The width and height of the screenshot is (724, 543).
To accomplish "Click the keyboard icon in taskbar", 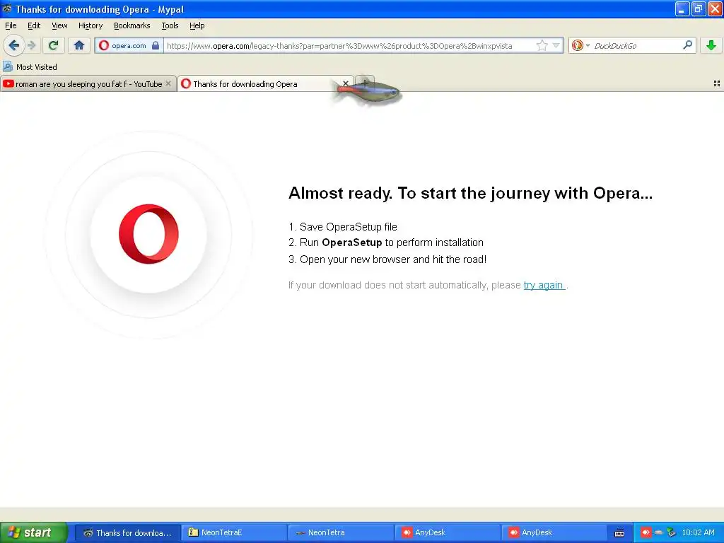I will click(x=619, y=533).
